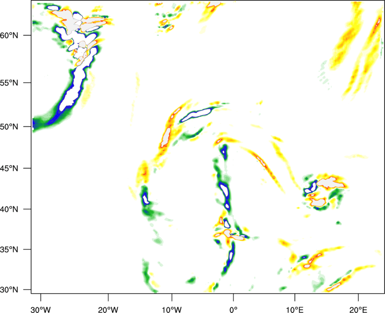This screenshot has width=385, height=313.
Task: Click the 35°N latitude label
Action: click(9, 249)
